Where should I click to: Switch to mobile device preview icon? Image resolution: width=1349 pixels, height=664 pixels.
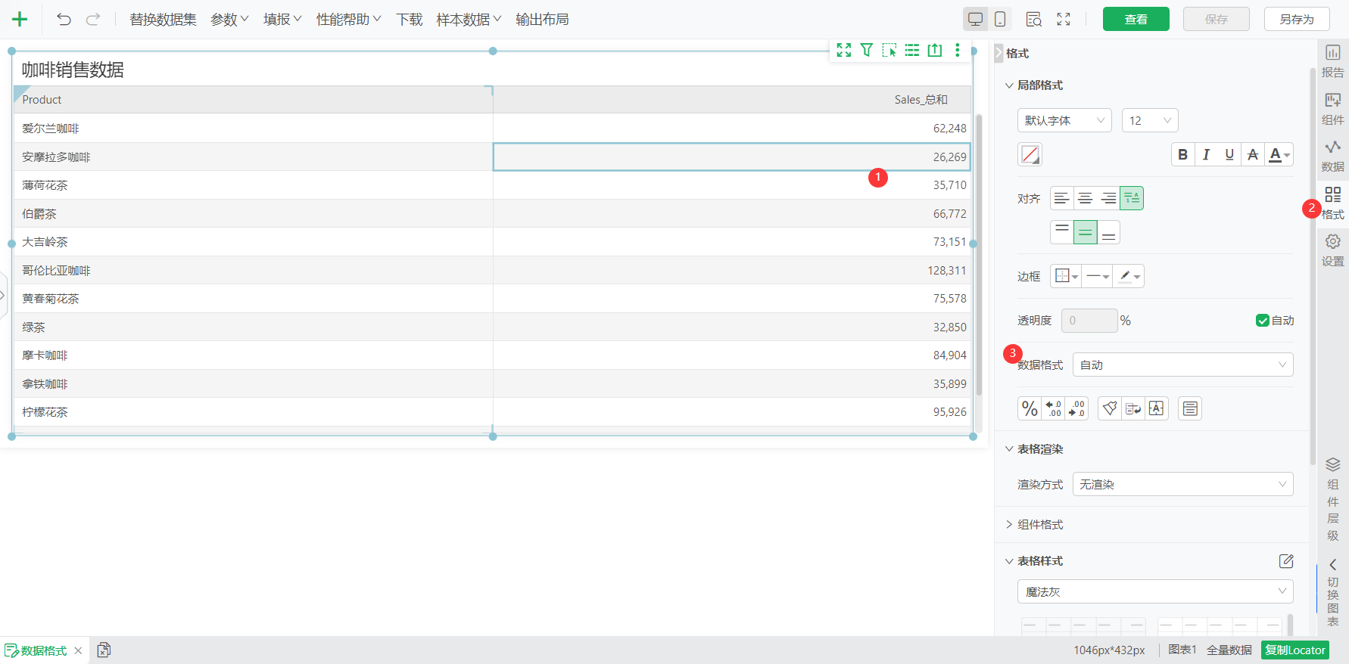tap(1000, 20)
